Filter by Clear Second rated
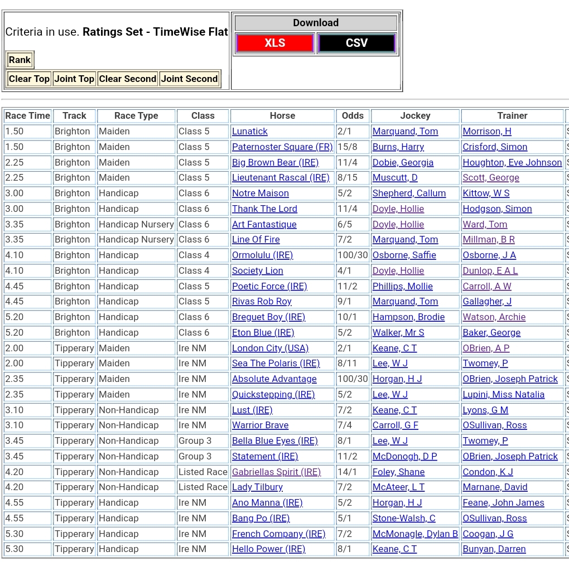 127,79
